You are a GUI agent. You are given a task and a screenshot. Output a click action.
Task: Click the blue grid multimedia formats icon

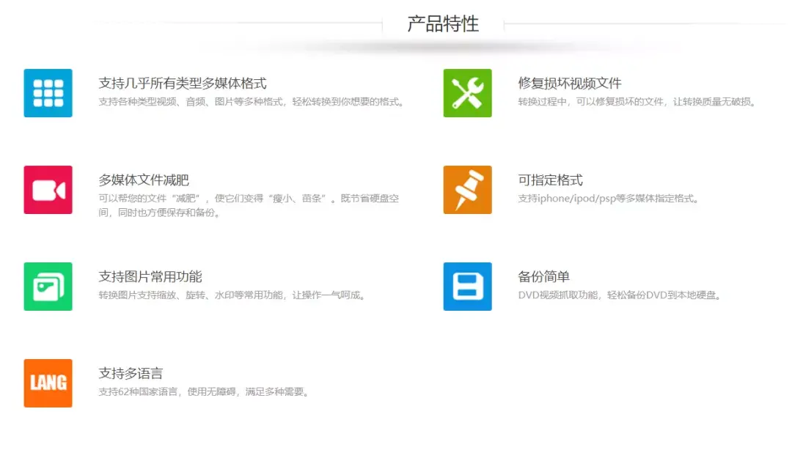point(48,93)
